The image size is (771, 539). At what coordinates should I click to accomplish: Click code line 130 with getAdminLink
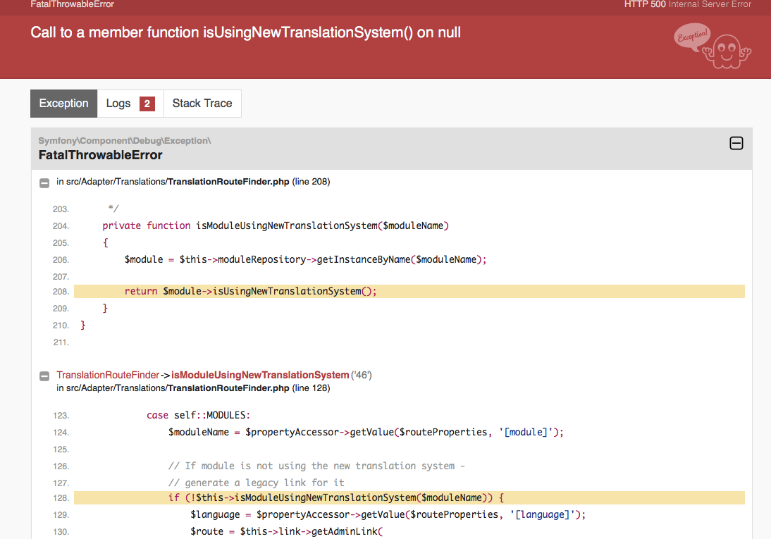tap(287, 532)
